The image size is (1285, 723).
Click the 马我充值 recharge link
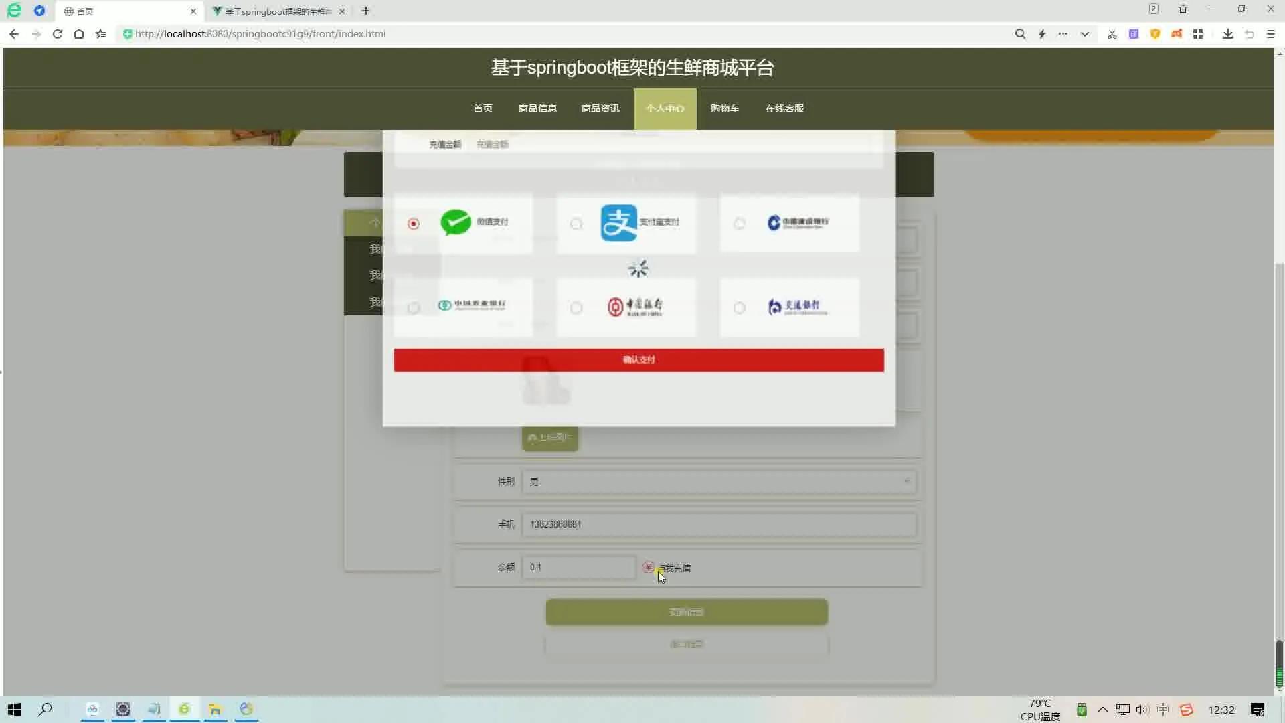(x=676, y=568)
